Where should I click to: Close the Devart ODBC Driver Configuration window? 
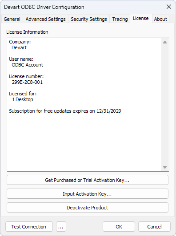[169, 7]
